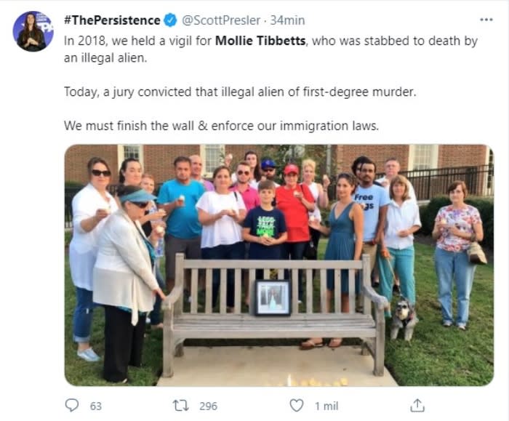
Task: Click the dog in the photo
Action: tap(404, 319)
